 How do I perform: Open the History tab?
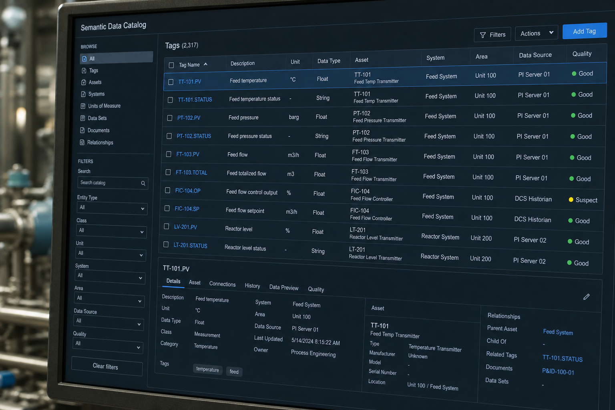coord(252,286)
